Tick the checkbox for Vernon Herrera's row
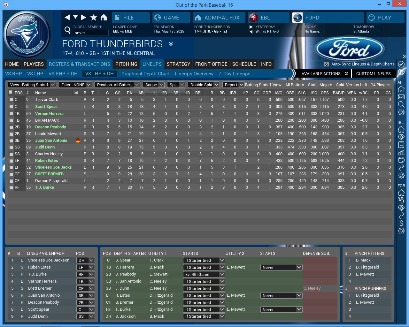409x327 pixels. click(x=11, y=114)
